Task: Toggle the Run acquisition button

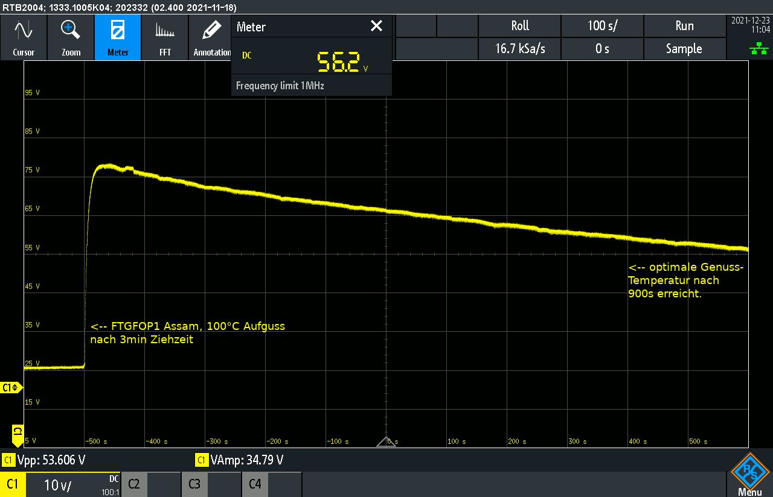Action: click(684, 26)
